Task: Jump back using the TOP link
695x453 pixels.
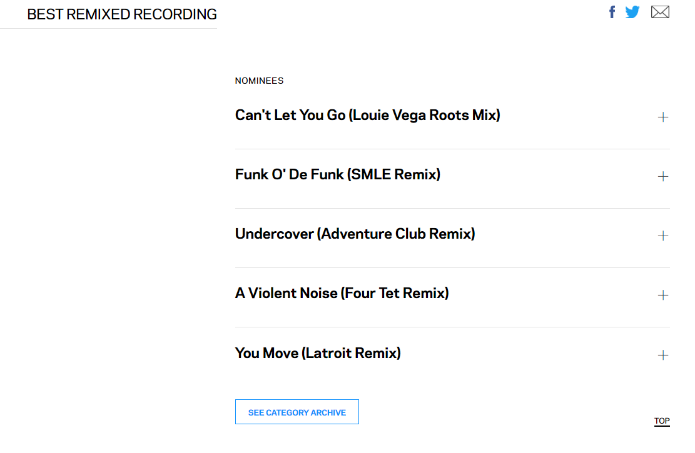Action: [x=662, y=421]
